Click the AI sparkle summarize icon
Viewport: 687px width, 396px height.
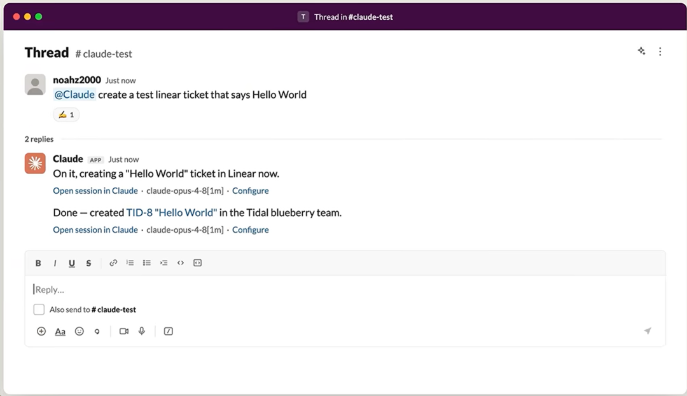pos(641,51)
